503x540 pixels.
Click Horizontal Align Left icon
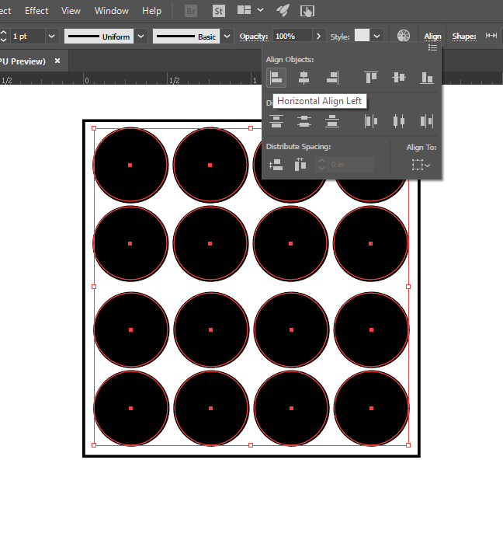[276, 78]
